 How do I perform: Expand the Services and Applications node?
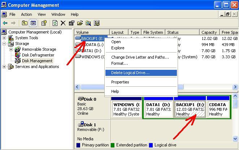pyautogui.click(x=4, y=67)
